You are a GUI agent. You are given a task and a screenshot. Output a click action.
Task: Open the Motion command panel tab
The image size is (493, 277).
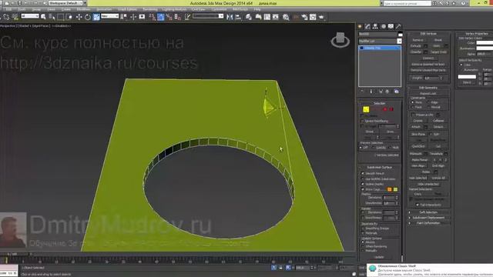(384, 26)
